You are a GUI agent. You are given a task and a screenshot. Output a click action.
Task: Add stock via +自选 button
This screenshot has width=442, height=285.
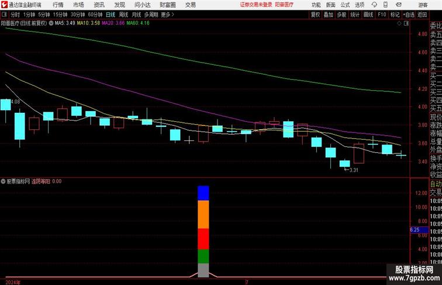pos(409,15)
